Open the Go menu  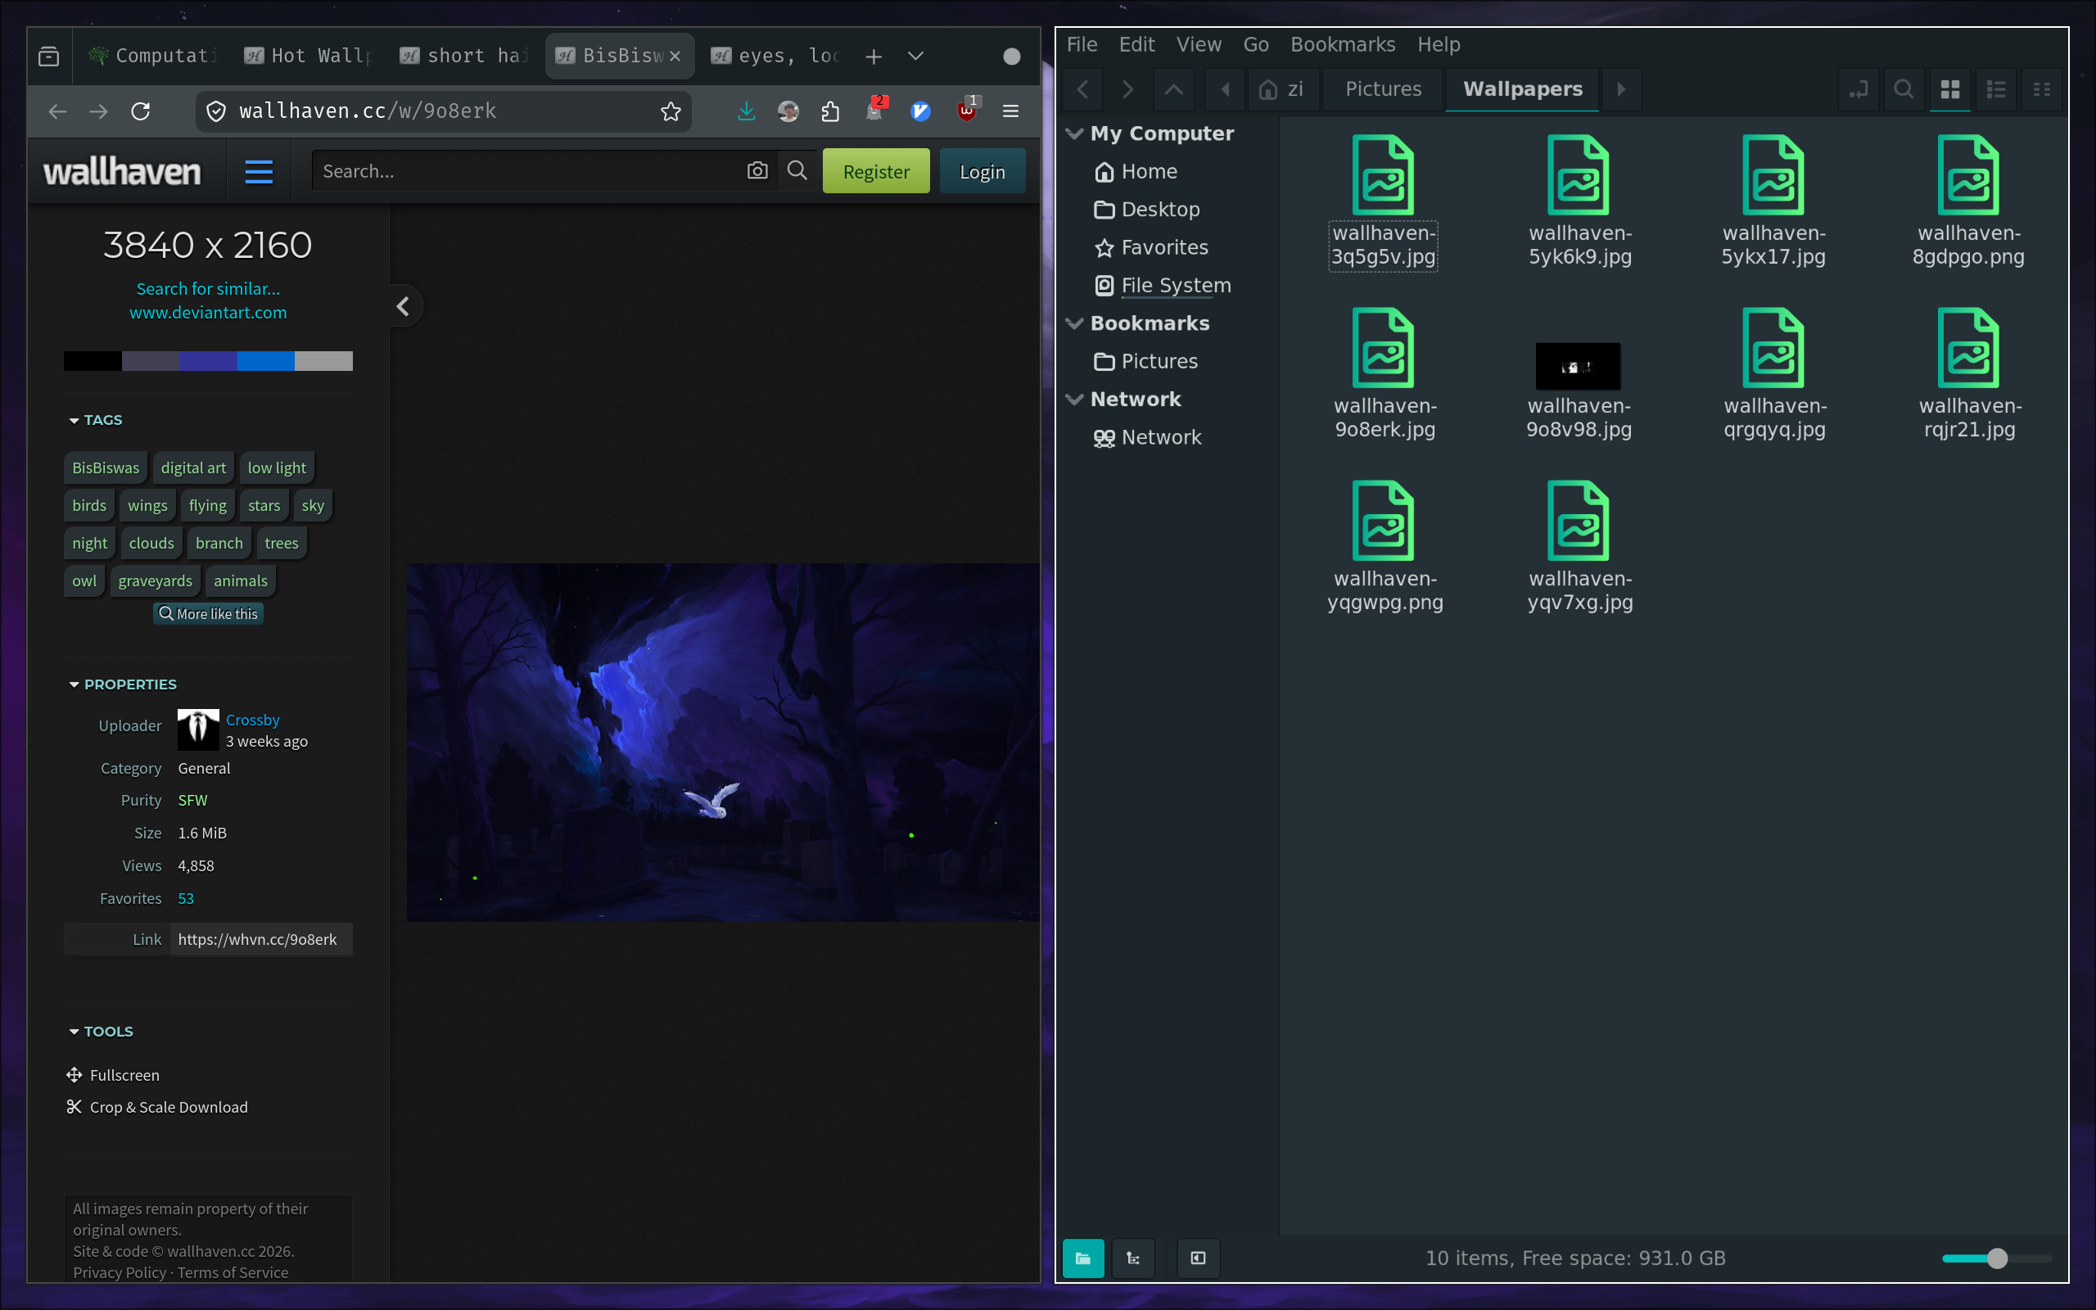[x=1256, y=44]
